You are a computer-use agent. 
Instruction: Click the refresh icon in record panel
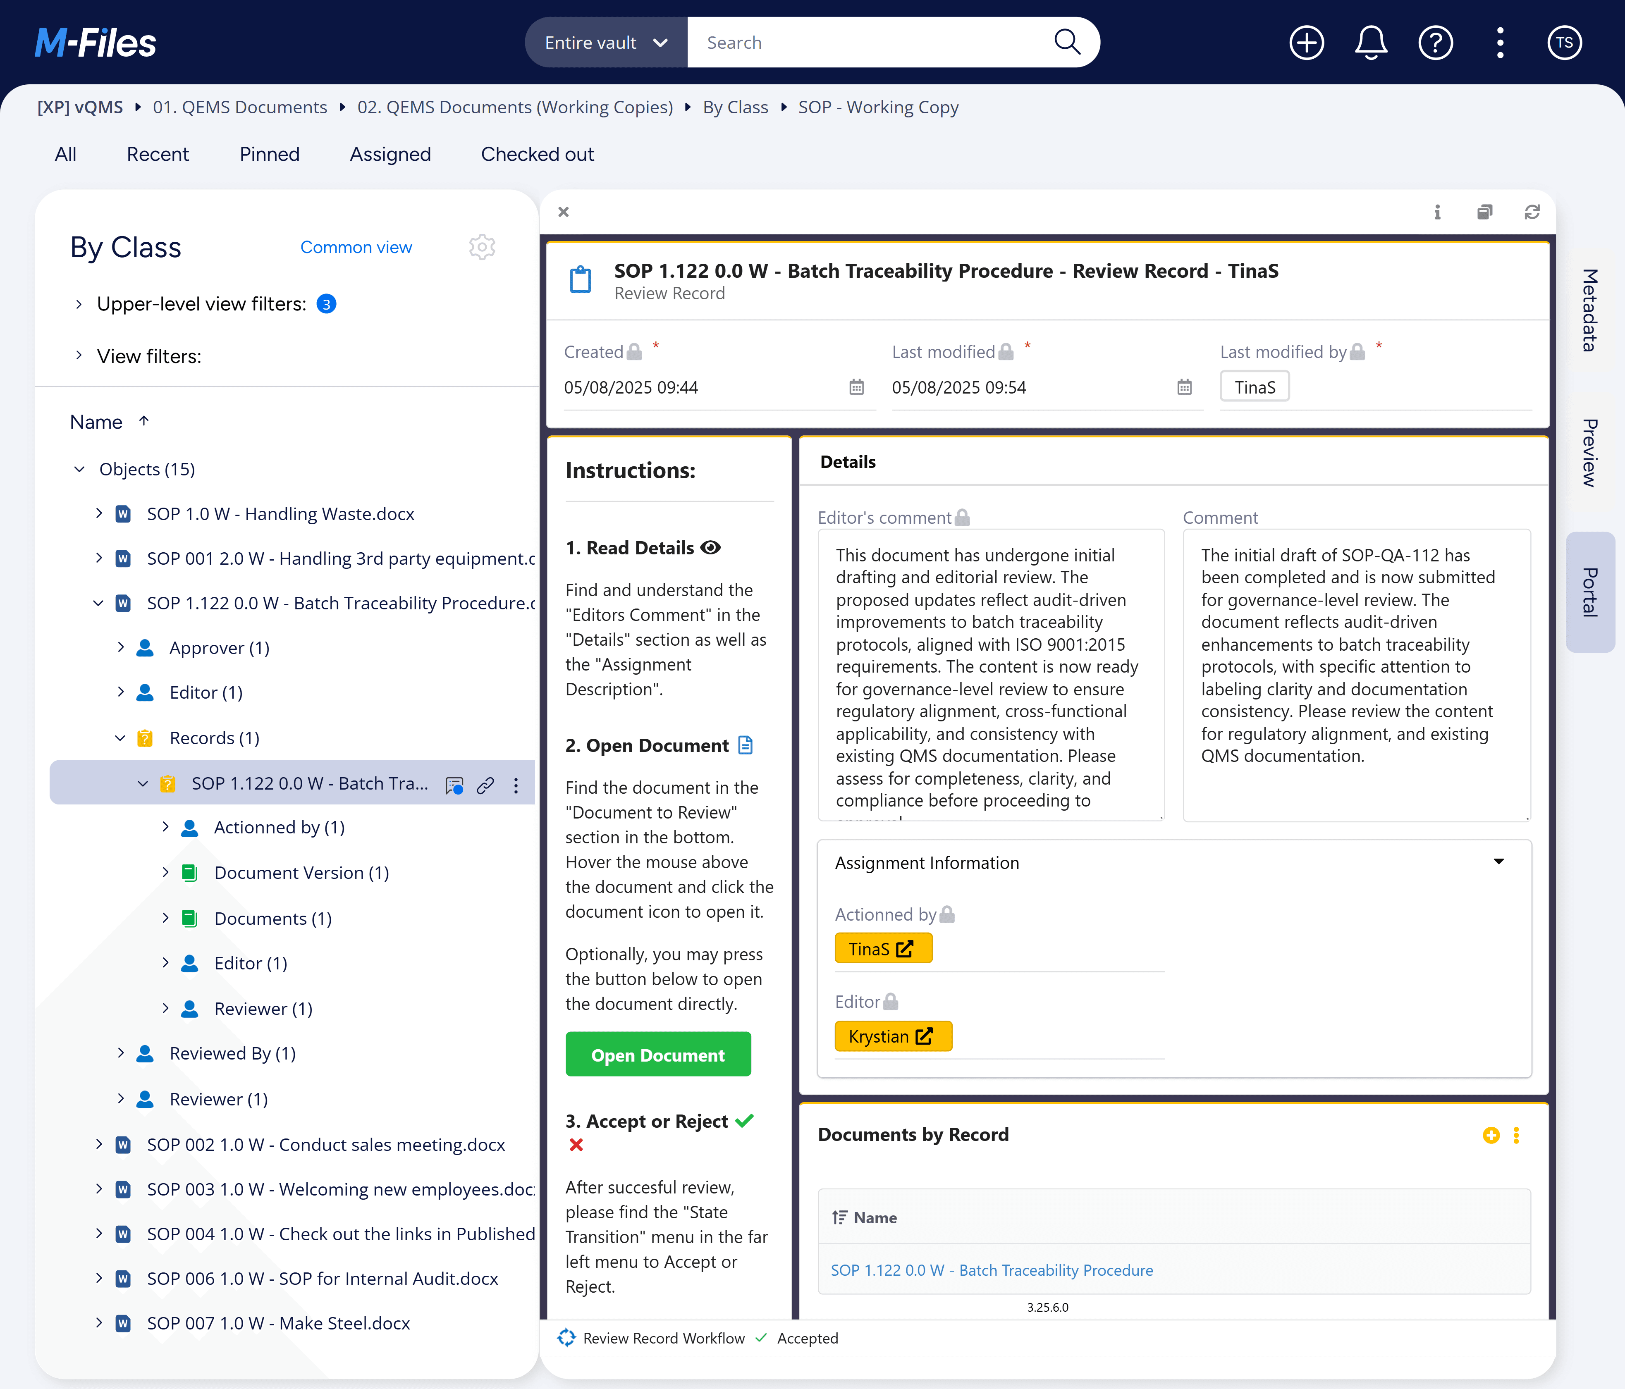1532,212
